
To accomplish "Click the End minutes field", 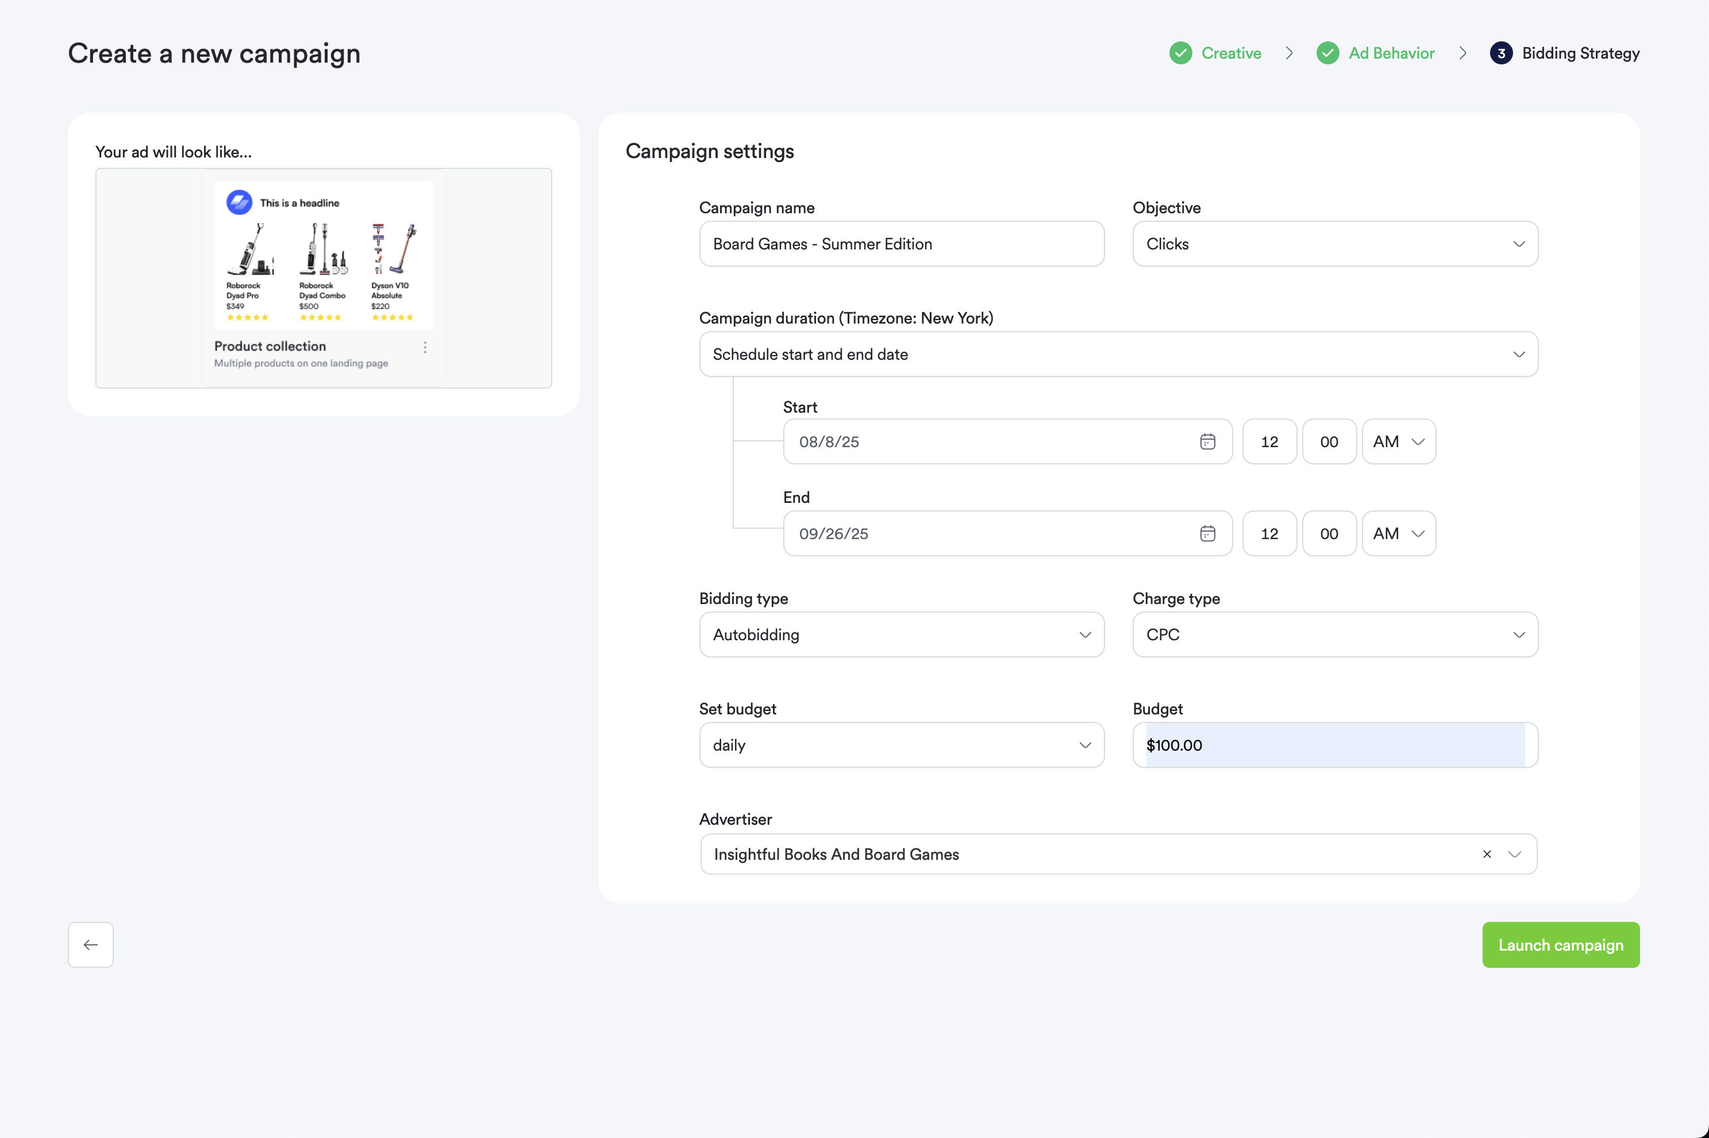I will click(x=1329, y=533).
